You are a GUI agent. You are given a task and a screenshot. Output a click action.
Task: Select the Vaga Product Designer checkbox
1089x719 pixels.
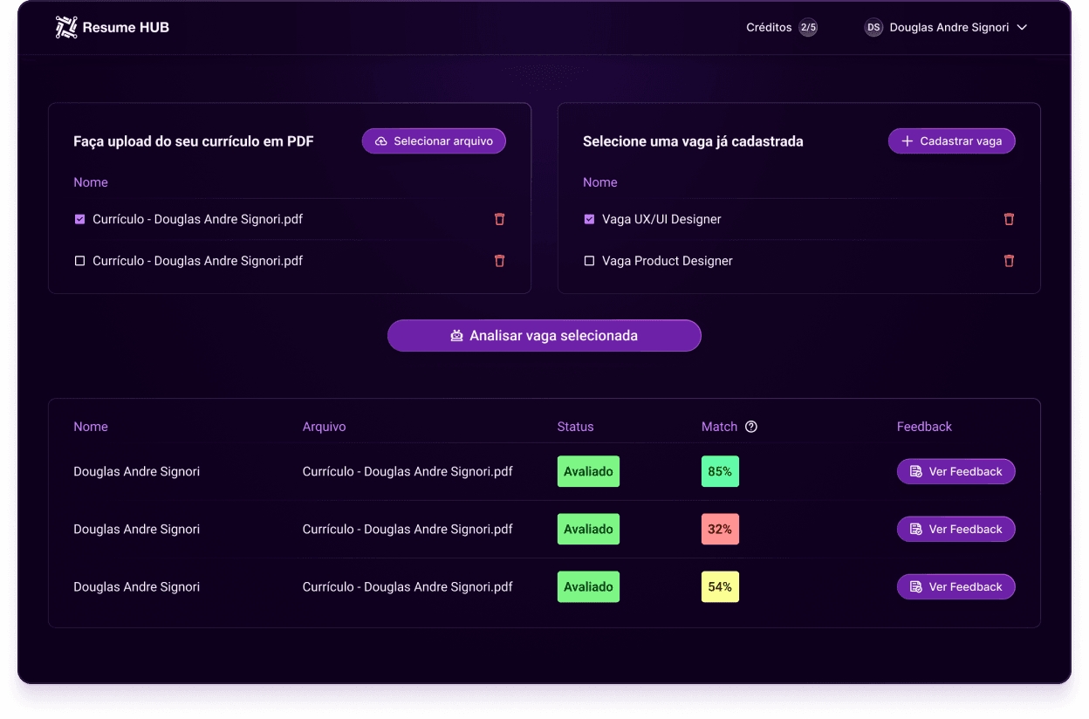coord(589,260)
